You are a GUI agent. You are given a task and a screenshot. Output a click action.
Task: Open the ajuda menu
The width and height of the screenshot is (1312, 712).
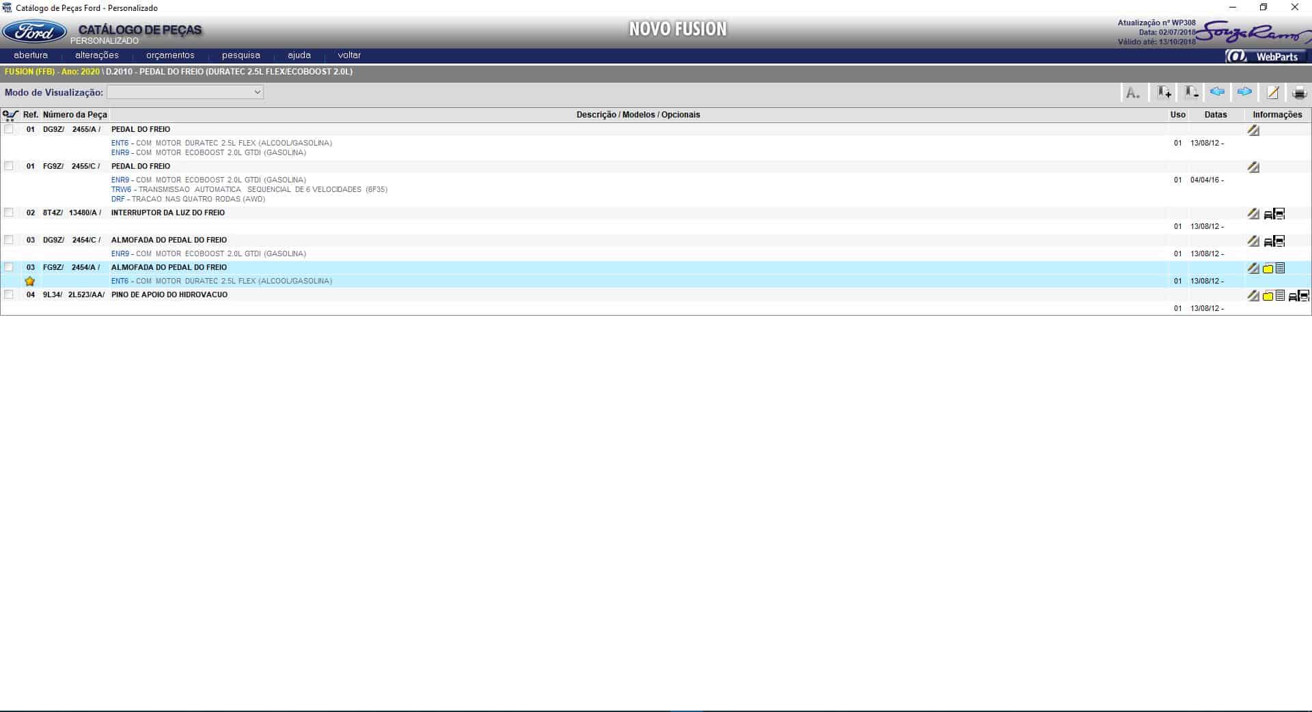click(299, 55)
